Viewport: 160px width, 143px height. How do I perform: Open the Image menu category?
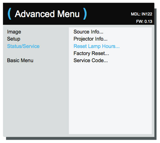click(x=14, y=32)
